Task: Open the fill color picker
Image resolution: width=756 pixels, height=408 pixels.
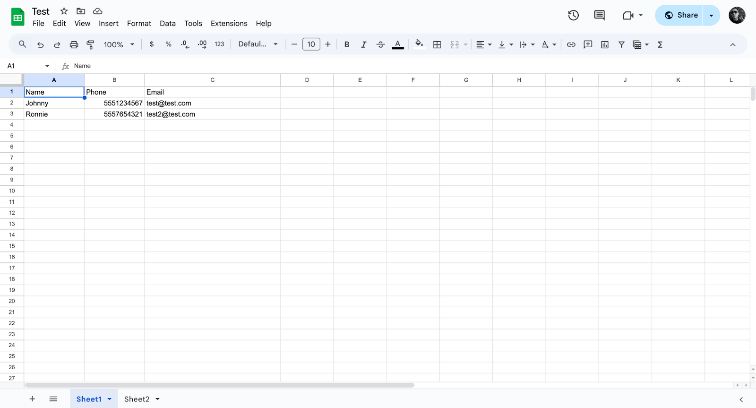Action: 419,44
